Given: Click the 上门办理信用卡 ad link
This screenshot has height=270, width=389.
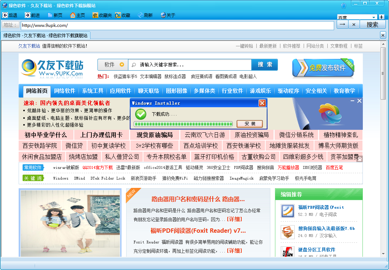Looking at the screenshot, I should tap(101, 135).
